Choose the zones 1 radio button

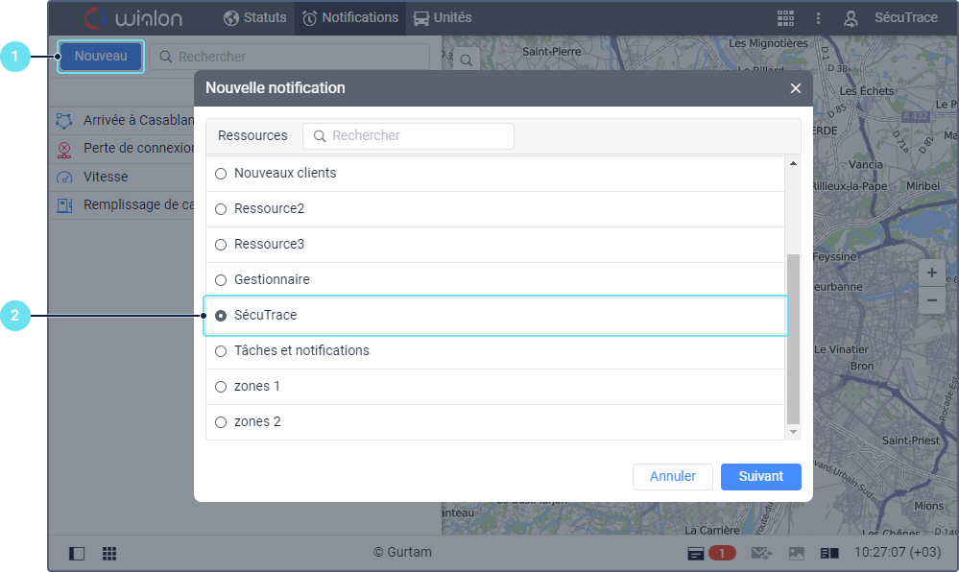tap(221, 387)
